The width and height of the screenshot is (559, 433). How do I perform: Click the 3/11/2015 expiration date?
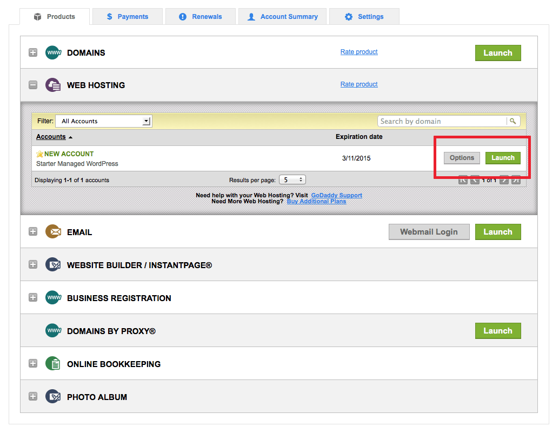coord(356,158)
